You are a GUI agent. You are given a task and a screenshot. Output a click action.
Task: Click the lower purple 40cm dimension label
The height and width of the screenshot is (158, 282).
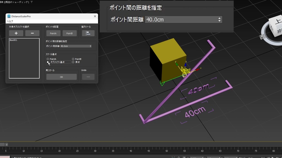coord(195,112)
